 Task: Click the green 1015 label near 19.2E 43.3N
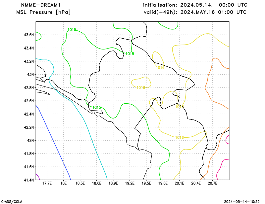(130, 54)
